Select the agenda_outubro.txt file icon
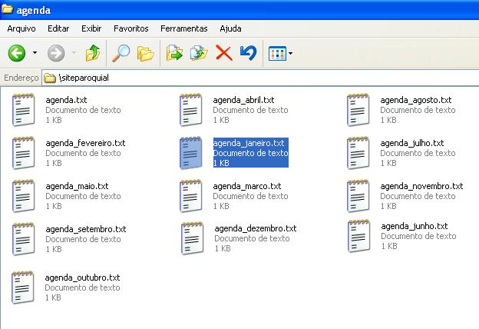The width and height of the screenshot is (479, 329). point(22,287)
